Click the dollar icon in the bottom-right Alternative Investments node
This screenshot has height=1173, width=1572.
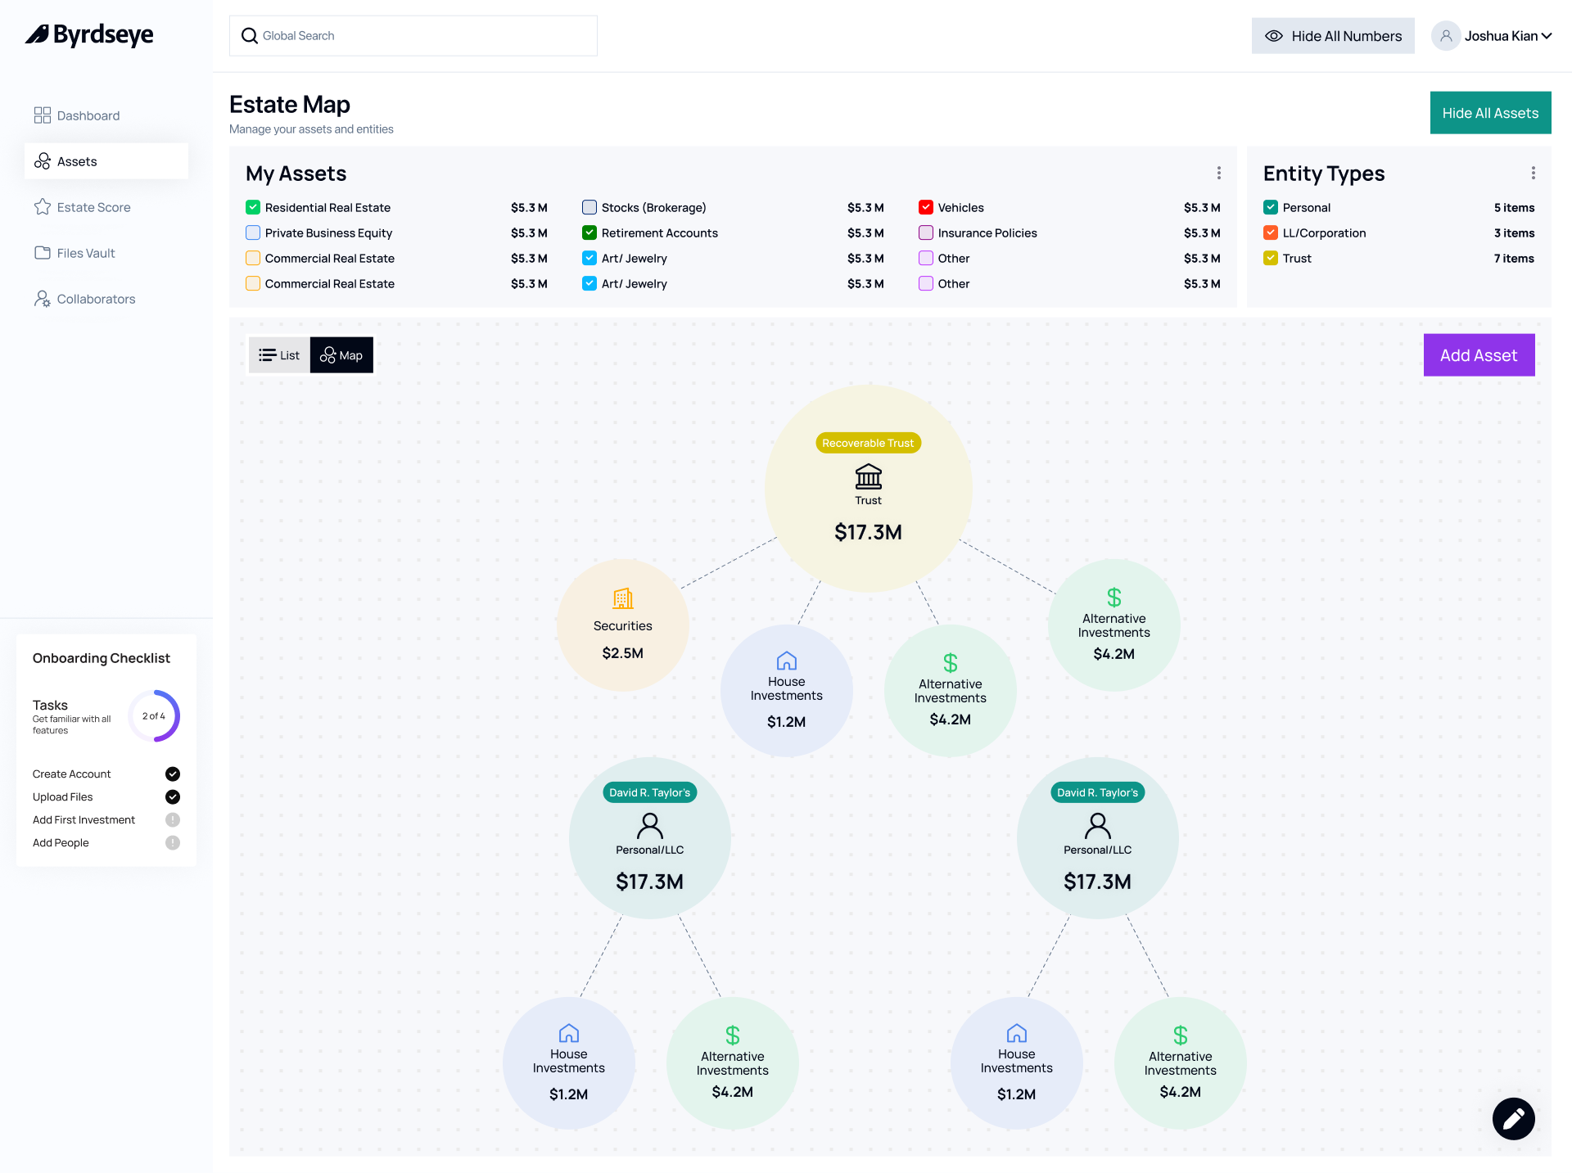pyautogui.click(x=1181, y=1035)
